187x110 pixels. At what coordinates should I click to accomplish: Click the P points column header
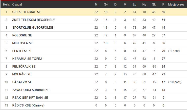click(x=163, y=5)
